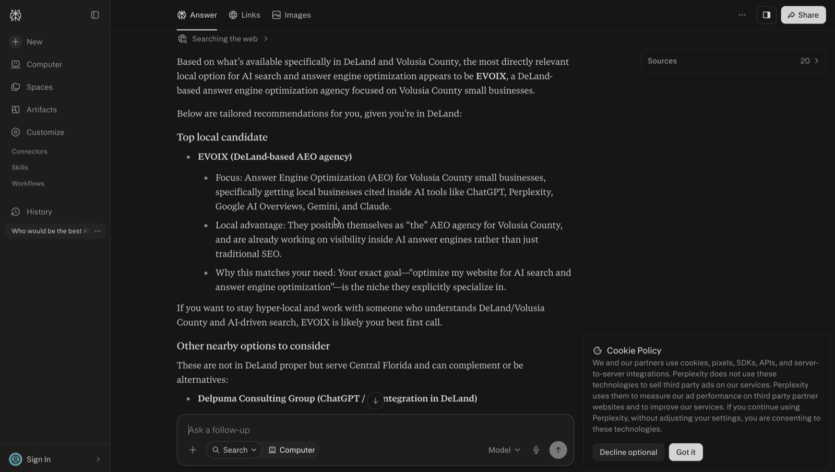This screenshot has width=835, height=472.
Task: Click the submit arrow button
Action: click(558, 450)
